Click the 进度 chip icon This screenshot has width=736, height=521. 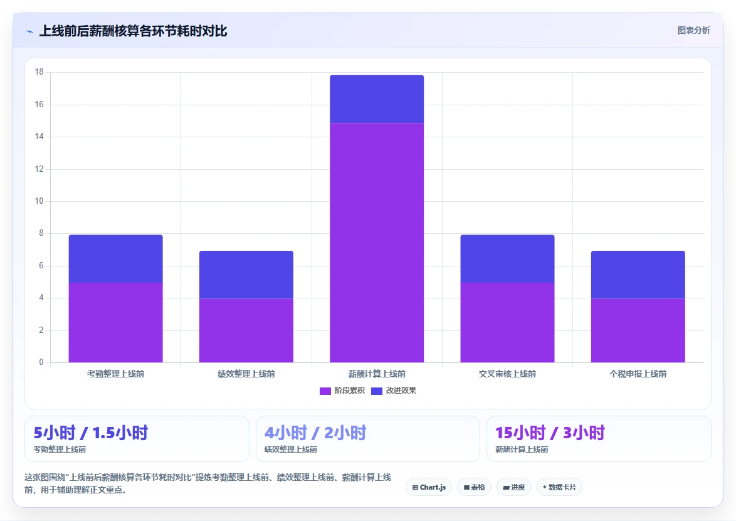(x=506, y=488)
